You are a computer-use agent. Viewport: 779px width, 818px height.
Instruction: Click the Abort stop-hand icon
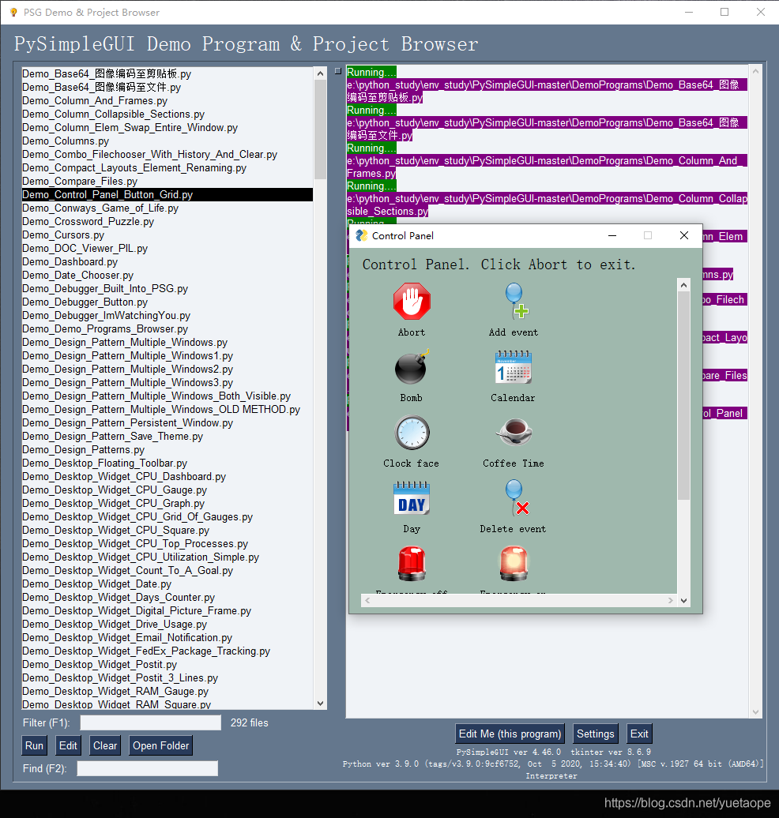point(412,302)
